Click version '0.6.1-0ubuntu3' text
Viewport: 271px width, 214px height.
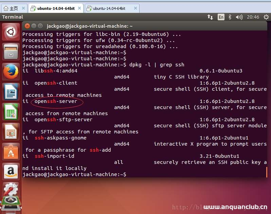click(x=221, y=71)
